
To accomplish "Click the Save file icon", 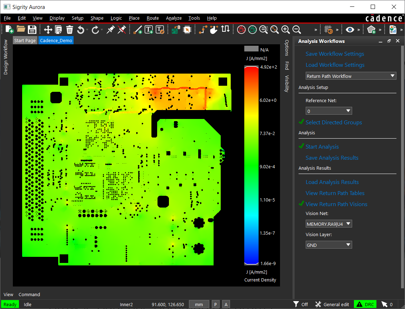I will pyautogui.click(x=32, y=30).
